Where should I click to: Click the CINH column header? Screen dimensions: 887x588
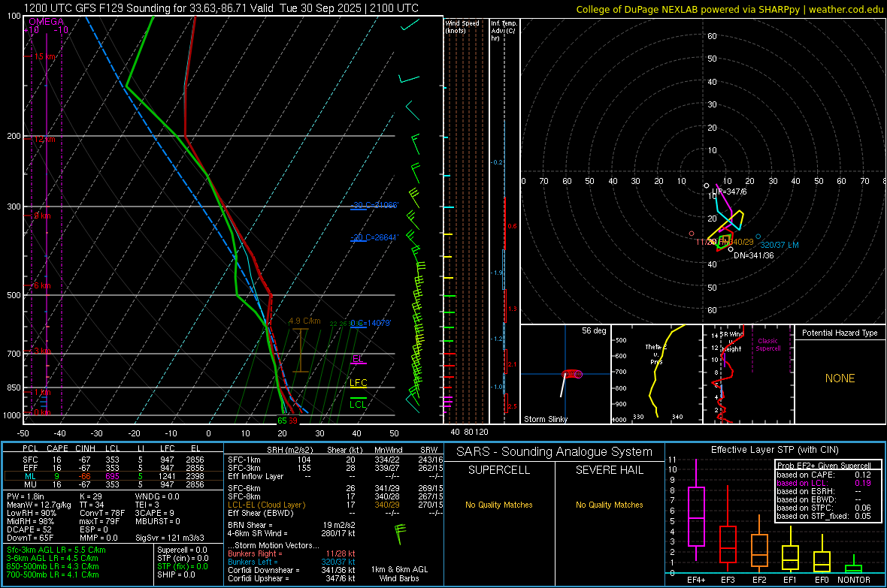tap(86, 448)
